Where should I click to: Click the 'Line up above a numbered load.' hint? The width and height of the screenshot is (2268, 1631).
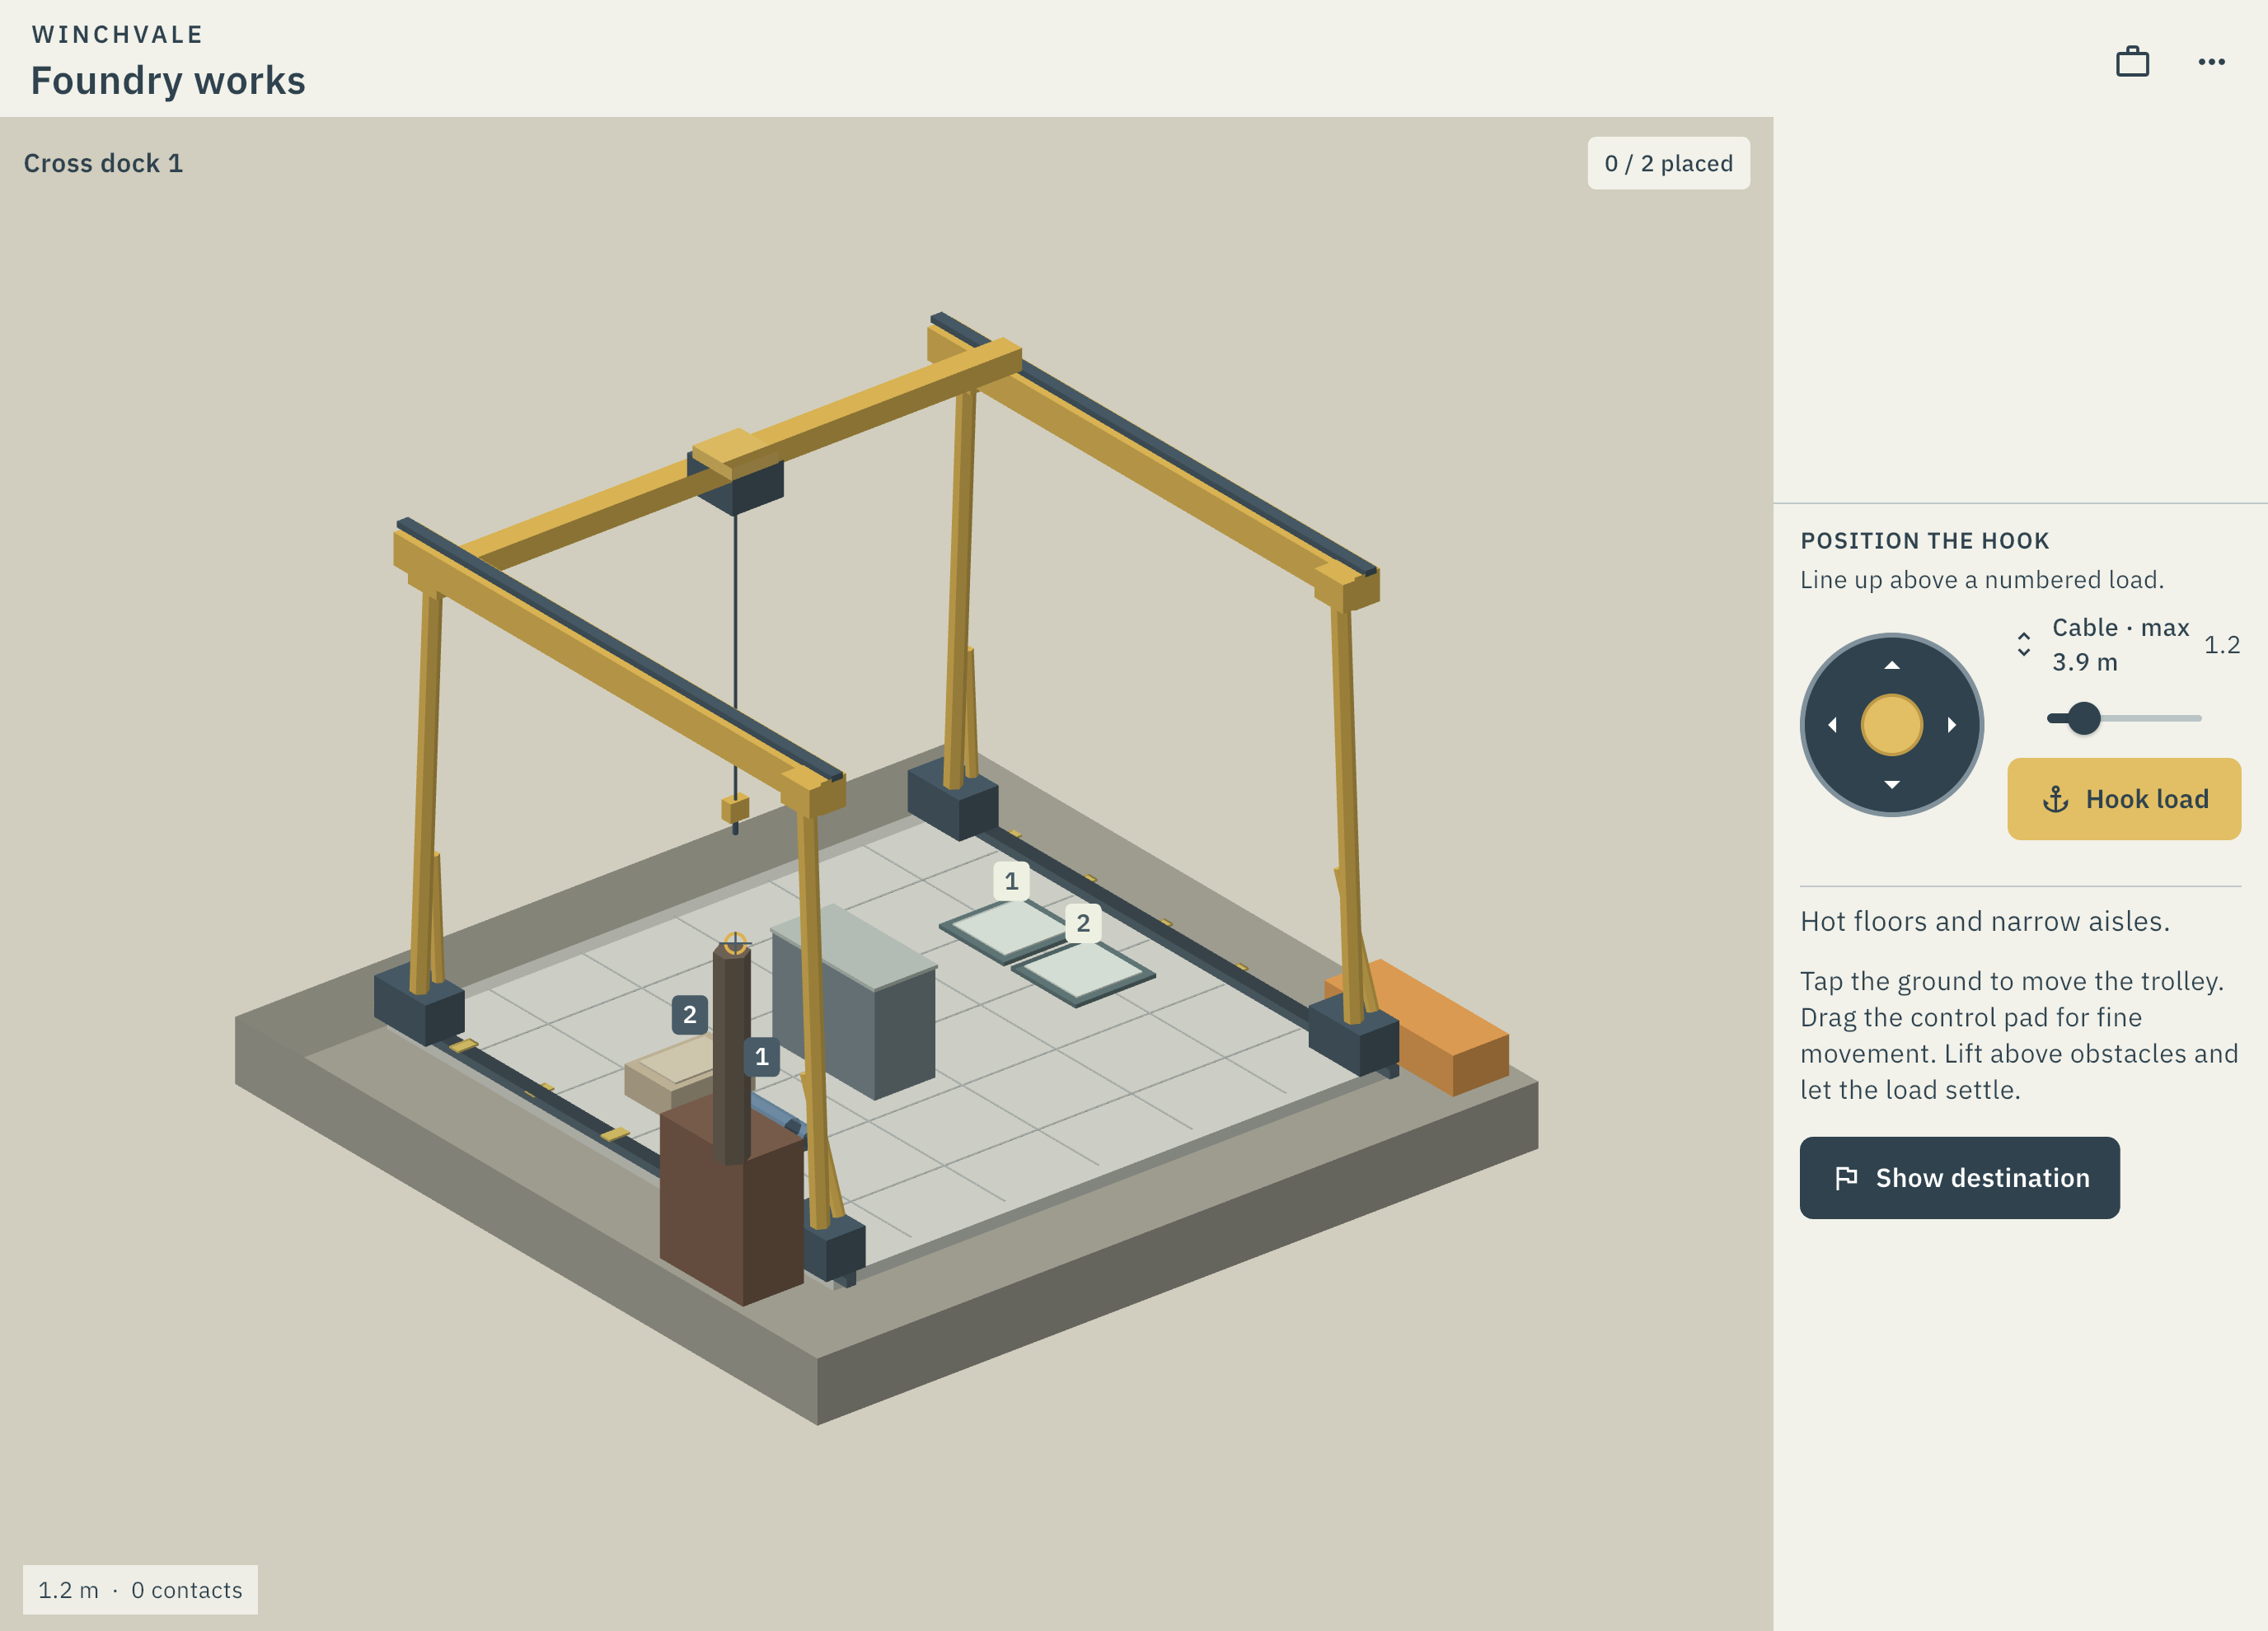tap(1982, 580)
